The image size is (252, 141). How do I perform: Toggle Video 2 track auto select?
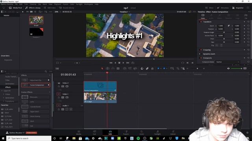pos(63,86)
